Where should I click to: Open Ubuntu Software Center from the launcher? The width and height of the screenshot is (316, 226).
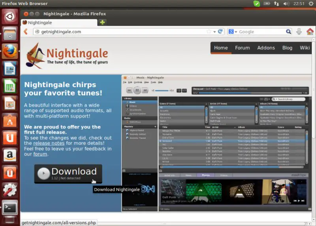pos(9,121)
